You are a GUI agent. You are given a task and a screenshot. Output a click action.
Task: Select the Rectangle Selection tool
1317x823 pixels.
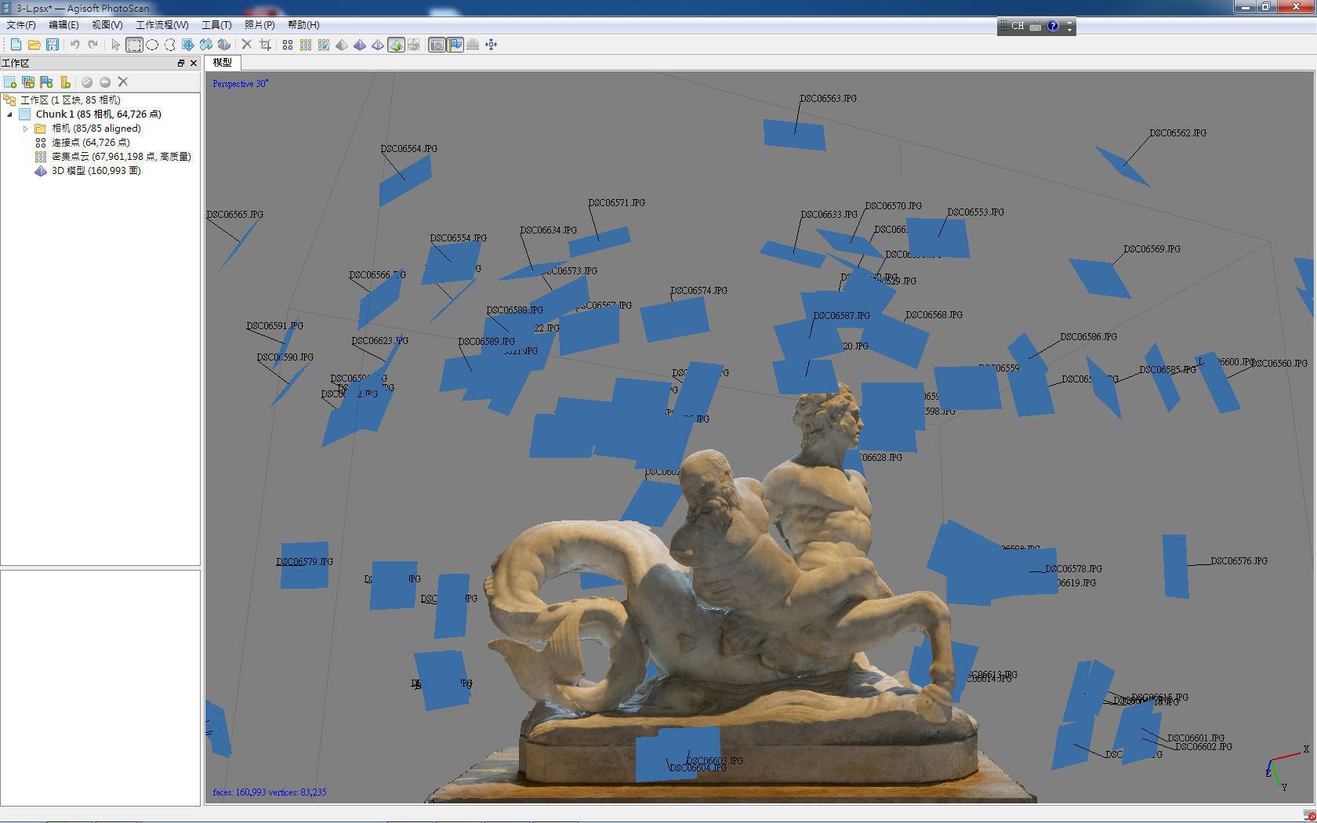click(x=134, y=45)
